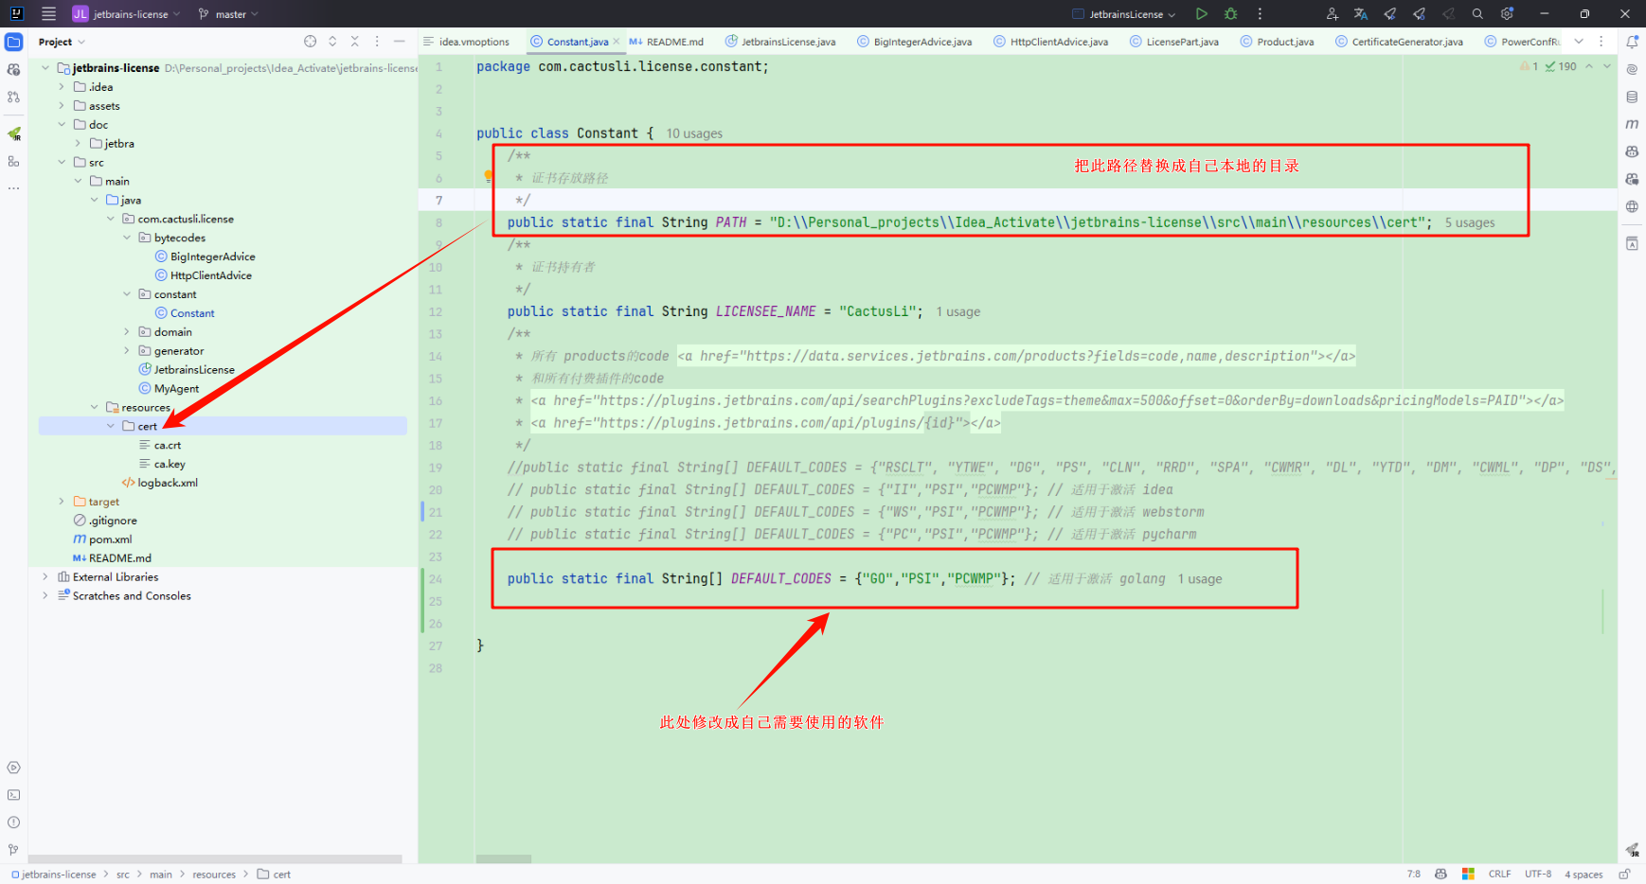Open Project panel options menu
This screenshot has width=1646, height=884.
tap(377, 42)
